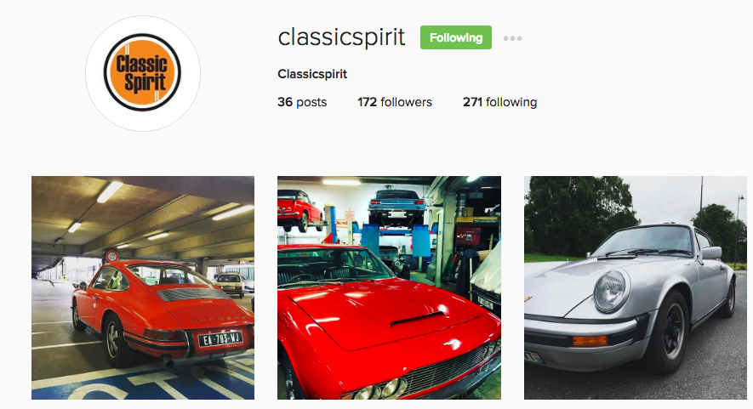View the 271 following list
Image resolution: width=753 pixels, height=409 pixels.
[500, 102]
